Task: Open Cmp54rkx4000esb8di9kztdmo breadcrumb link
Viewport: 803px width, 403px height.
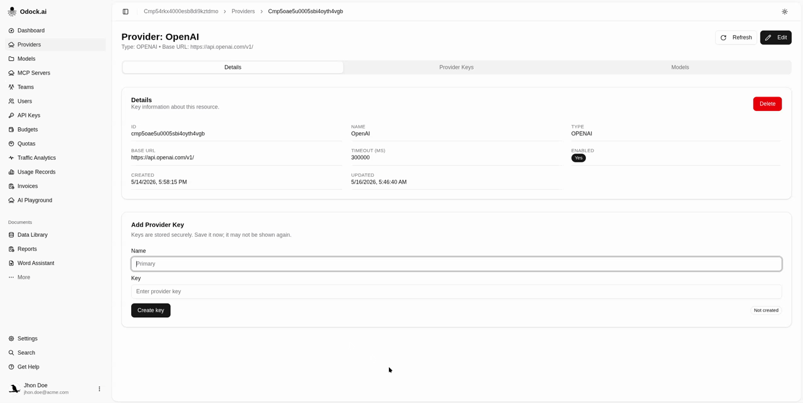Action: [181, 11]
